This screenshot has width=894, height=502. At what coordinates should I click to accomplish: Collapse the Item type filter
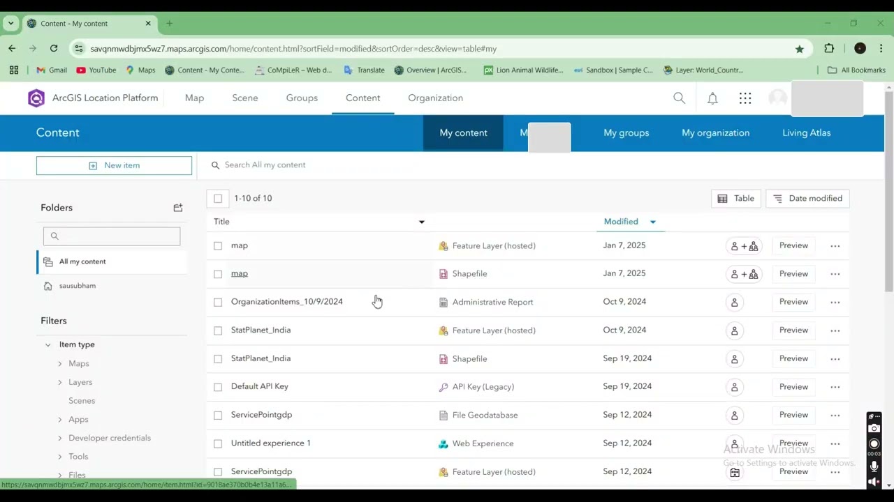[x=47, y=345]
